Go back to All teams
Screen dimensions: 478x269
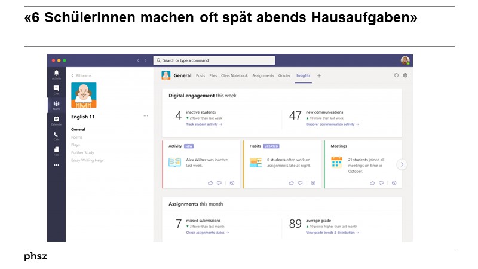81,75
